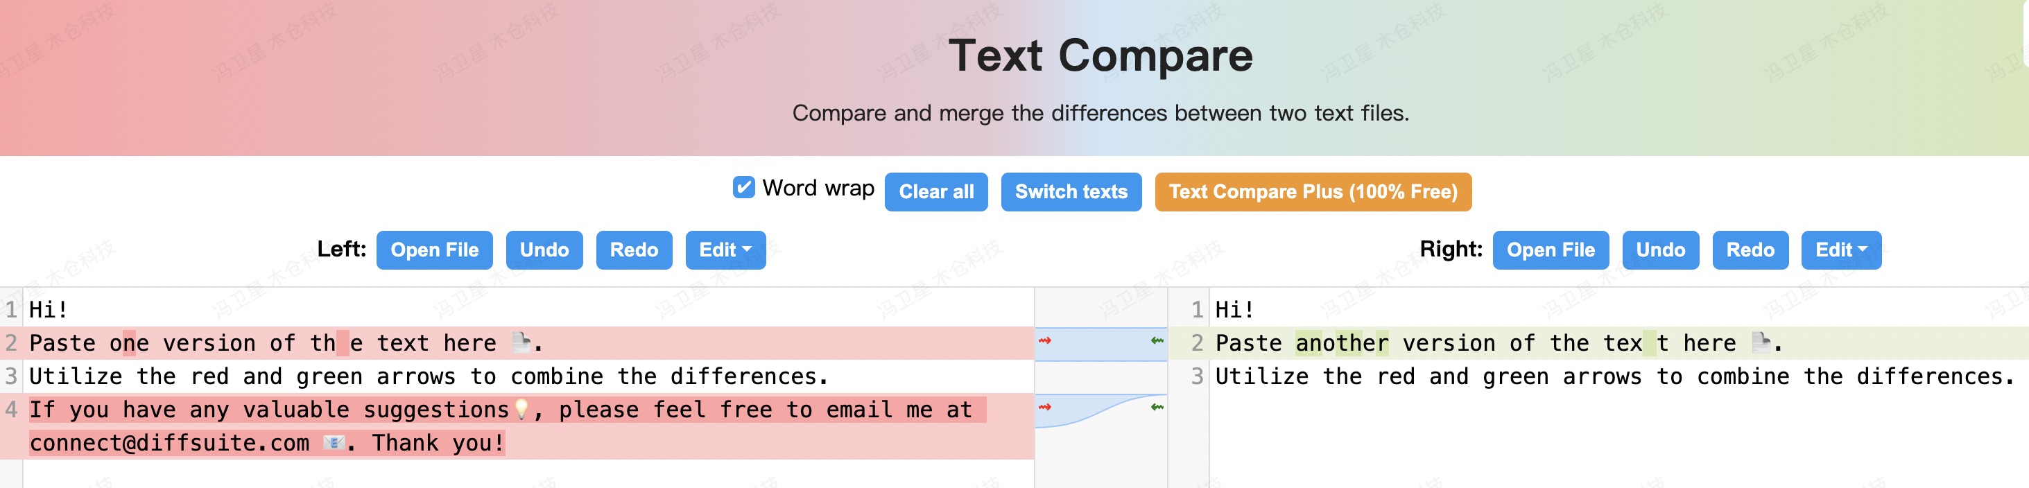
Task: Undo the last change in right text
Action: [x=1659, y=250]
